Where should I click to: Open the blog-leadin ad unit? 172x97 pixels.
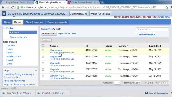click(55, 63)
